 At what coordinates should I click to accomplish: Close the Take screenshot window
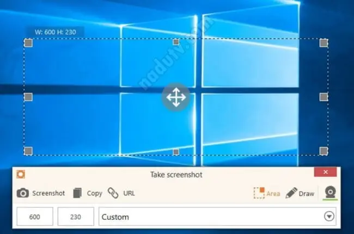coord(325,172)
